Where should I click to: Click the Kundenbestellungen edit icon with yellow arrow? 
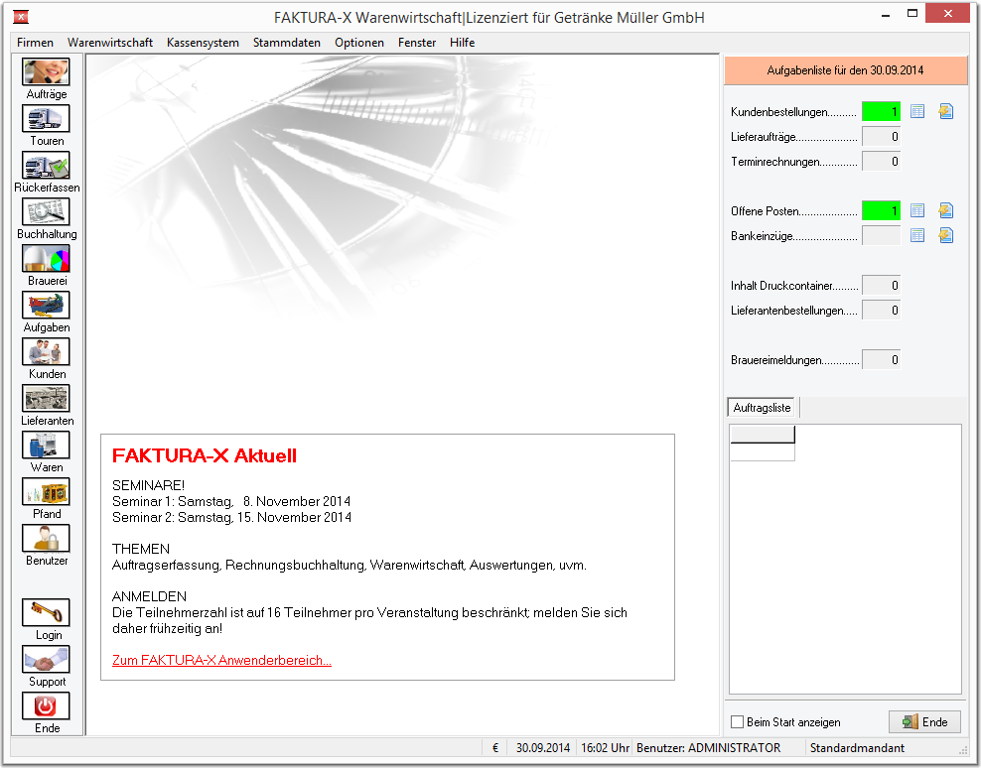(x=946, y=112)
